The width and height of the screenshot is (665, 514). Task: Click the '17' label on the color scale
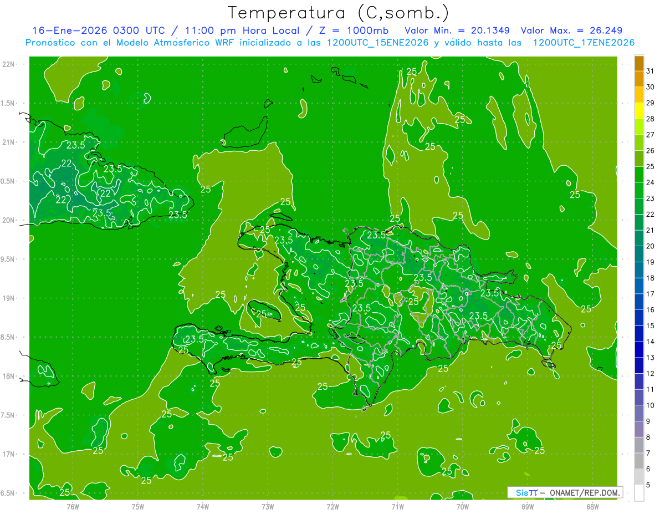[651, 294]
